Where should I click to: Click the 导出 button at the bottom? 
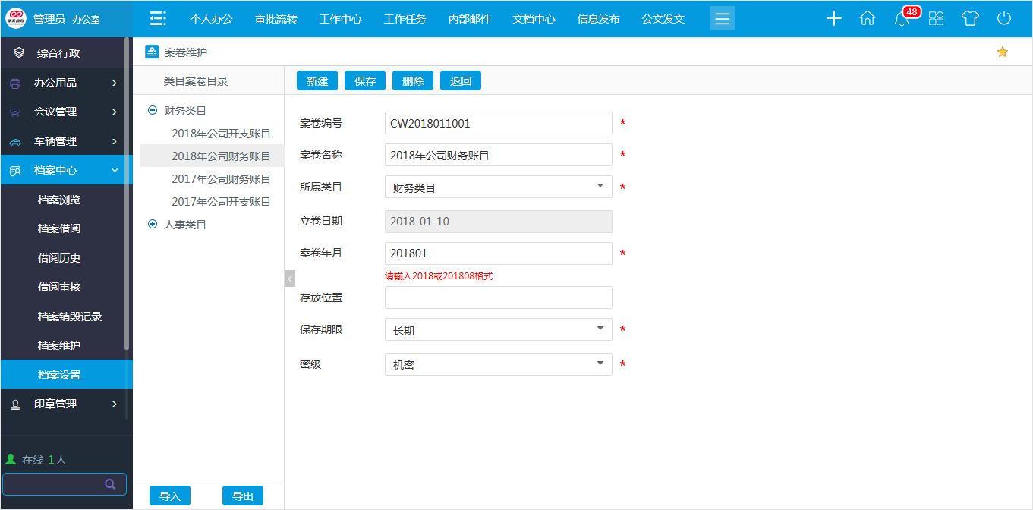click(243, 495)
